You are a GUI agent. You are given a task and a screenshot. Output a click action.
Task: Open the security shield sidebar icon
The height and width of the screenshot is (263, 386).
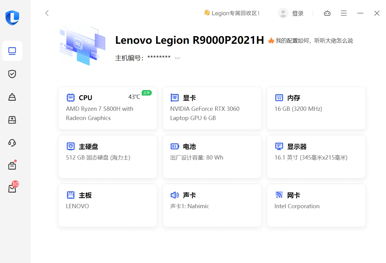(x=12, y=74)
